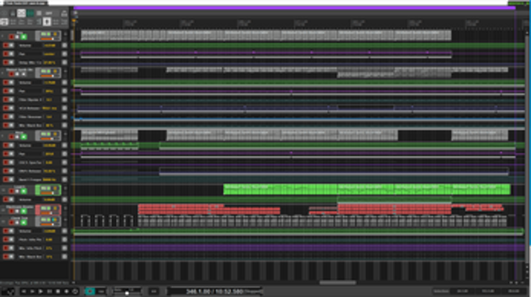This screenshot has height=297, width=531.
Task: Bypass the Band 1 Frequency envelope lane
Action: [x=12, y=180]
